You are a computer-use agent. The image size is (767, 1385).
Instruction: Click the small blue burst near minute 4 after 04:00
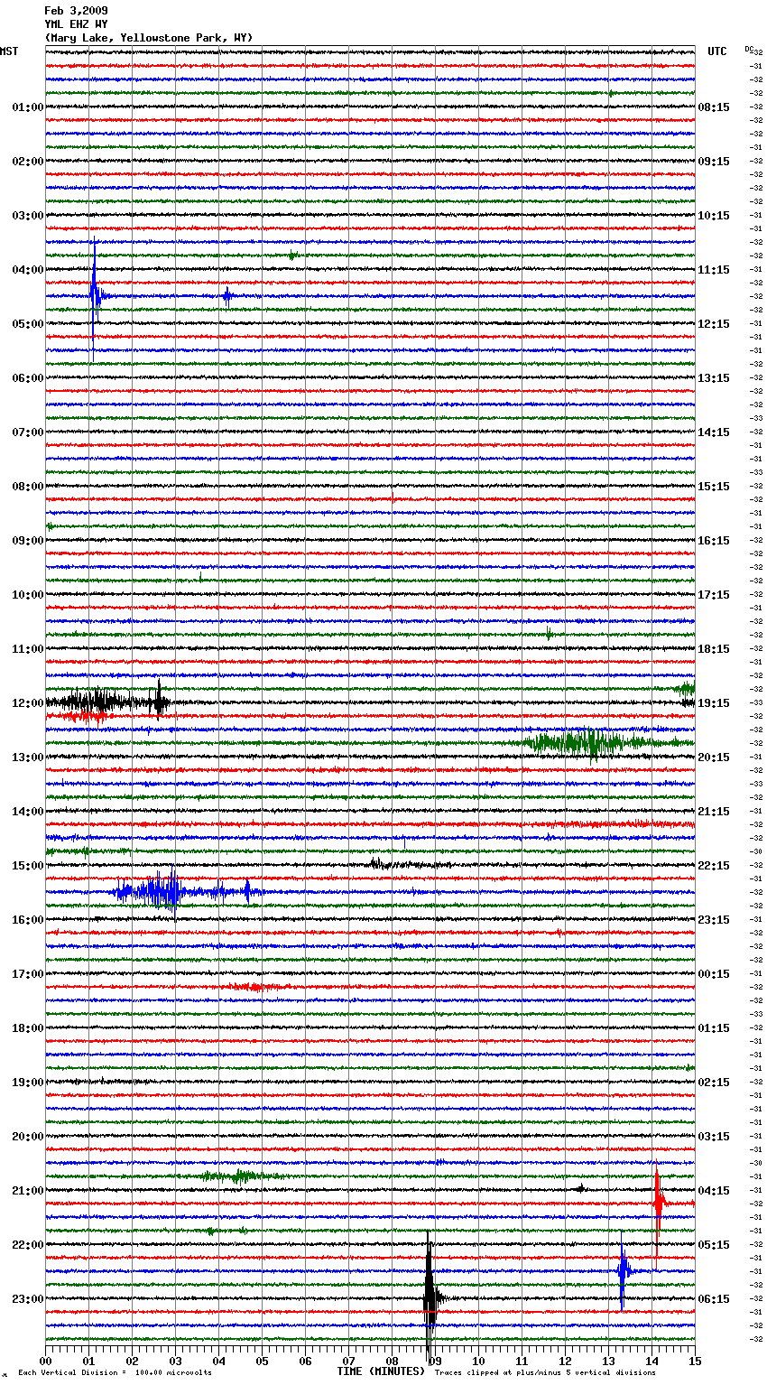[227, 296]
